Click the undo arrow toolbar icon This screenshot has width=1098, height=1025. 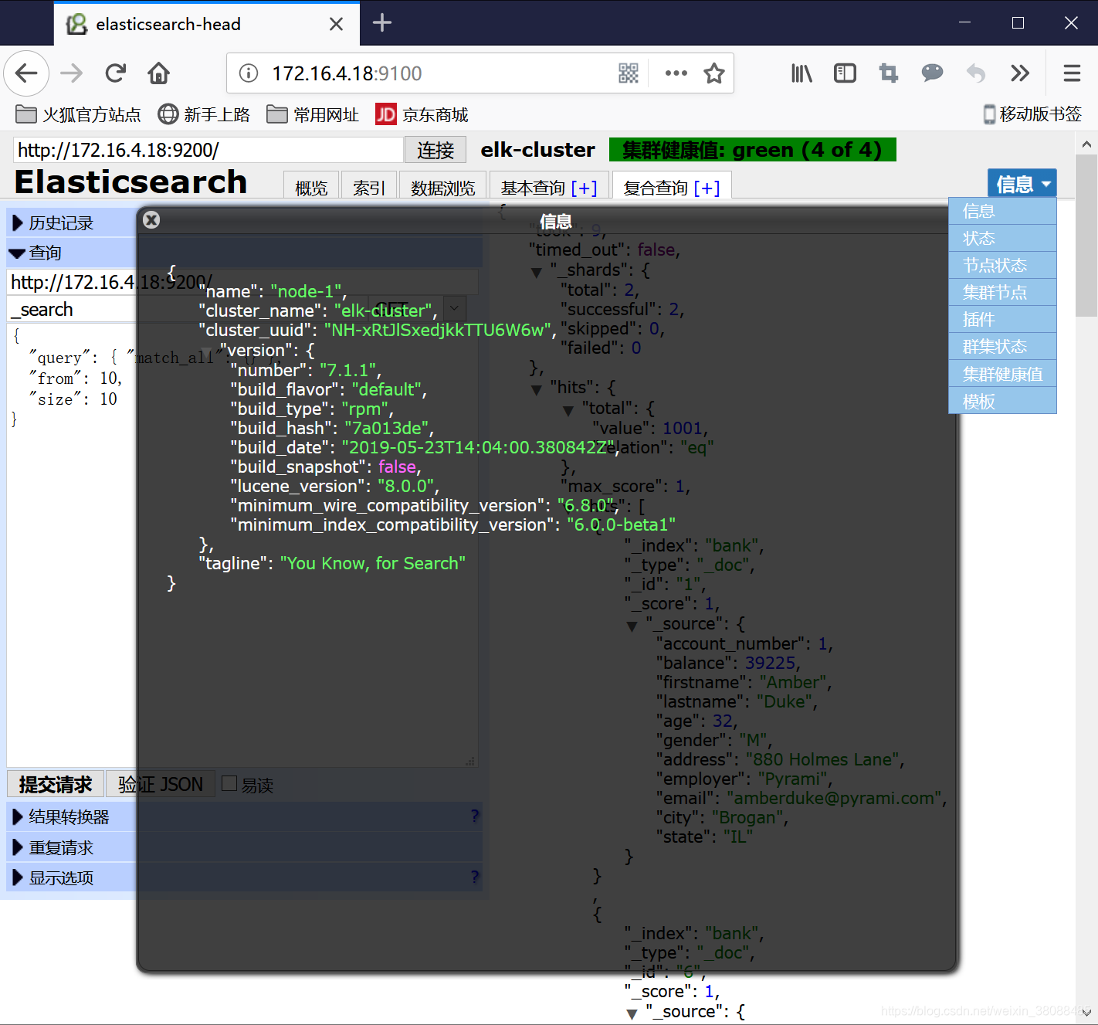coord(976,73)
